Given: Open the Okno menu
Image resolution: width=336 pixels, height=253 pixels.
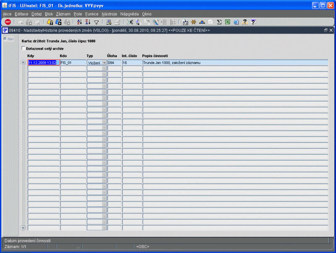Looking at the screenshot, I should coord(147,14).
